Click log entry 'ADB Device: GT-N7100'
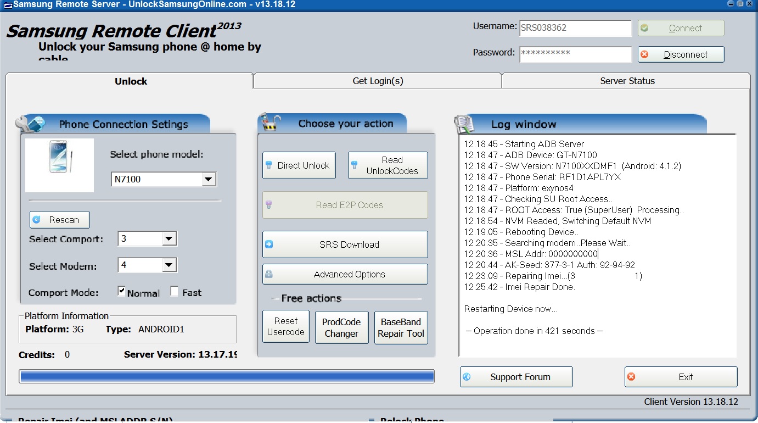 pyautogui.click(x=530, y=155)
